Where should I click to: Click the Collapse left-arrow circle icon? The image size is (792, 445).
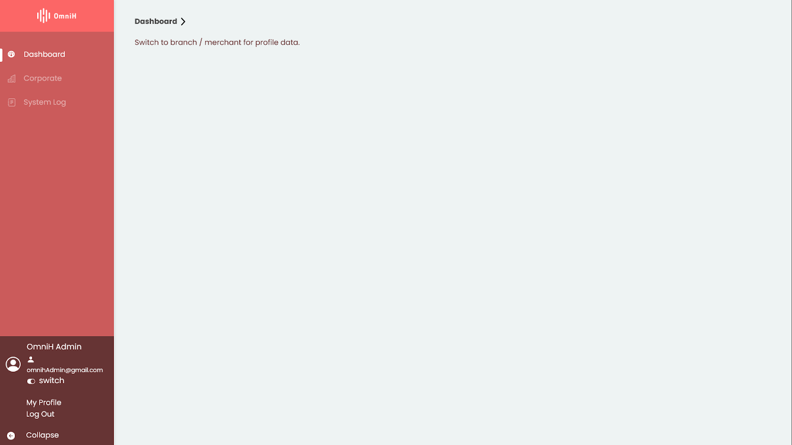coord(11,436)
